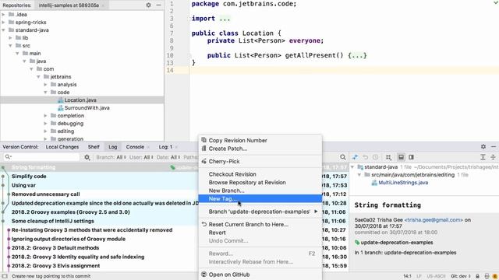Viewport: 499px width, 280px height.
Task: Click the Open on GitHub octocat icon
Action: coord(204,275)
